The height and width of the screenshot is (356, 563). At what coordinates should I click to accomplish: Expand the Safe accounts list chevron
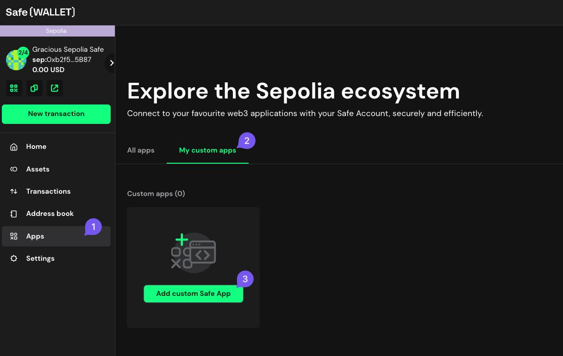(x=111, y=63)
